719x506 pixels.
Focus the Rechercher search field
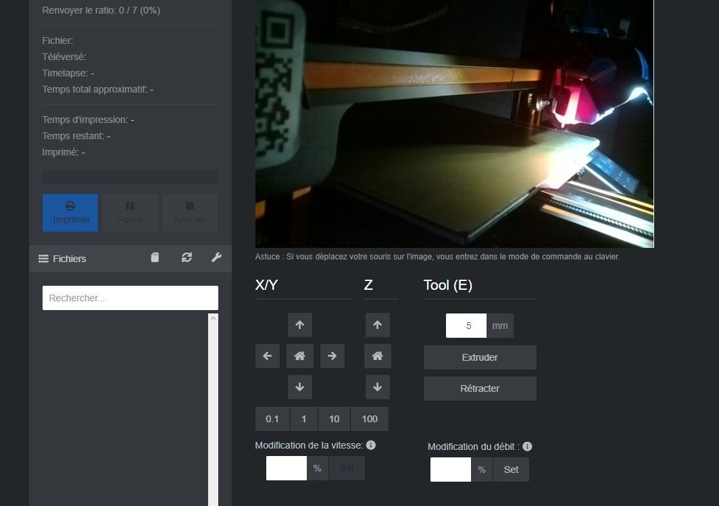click(130, 298)
